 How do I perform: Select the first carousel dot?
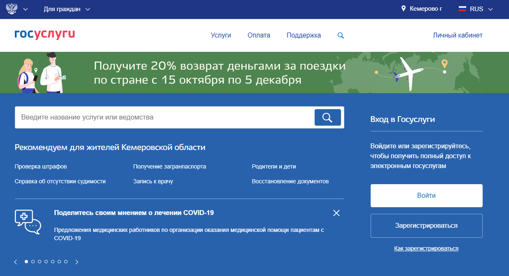26,262
